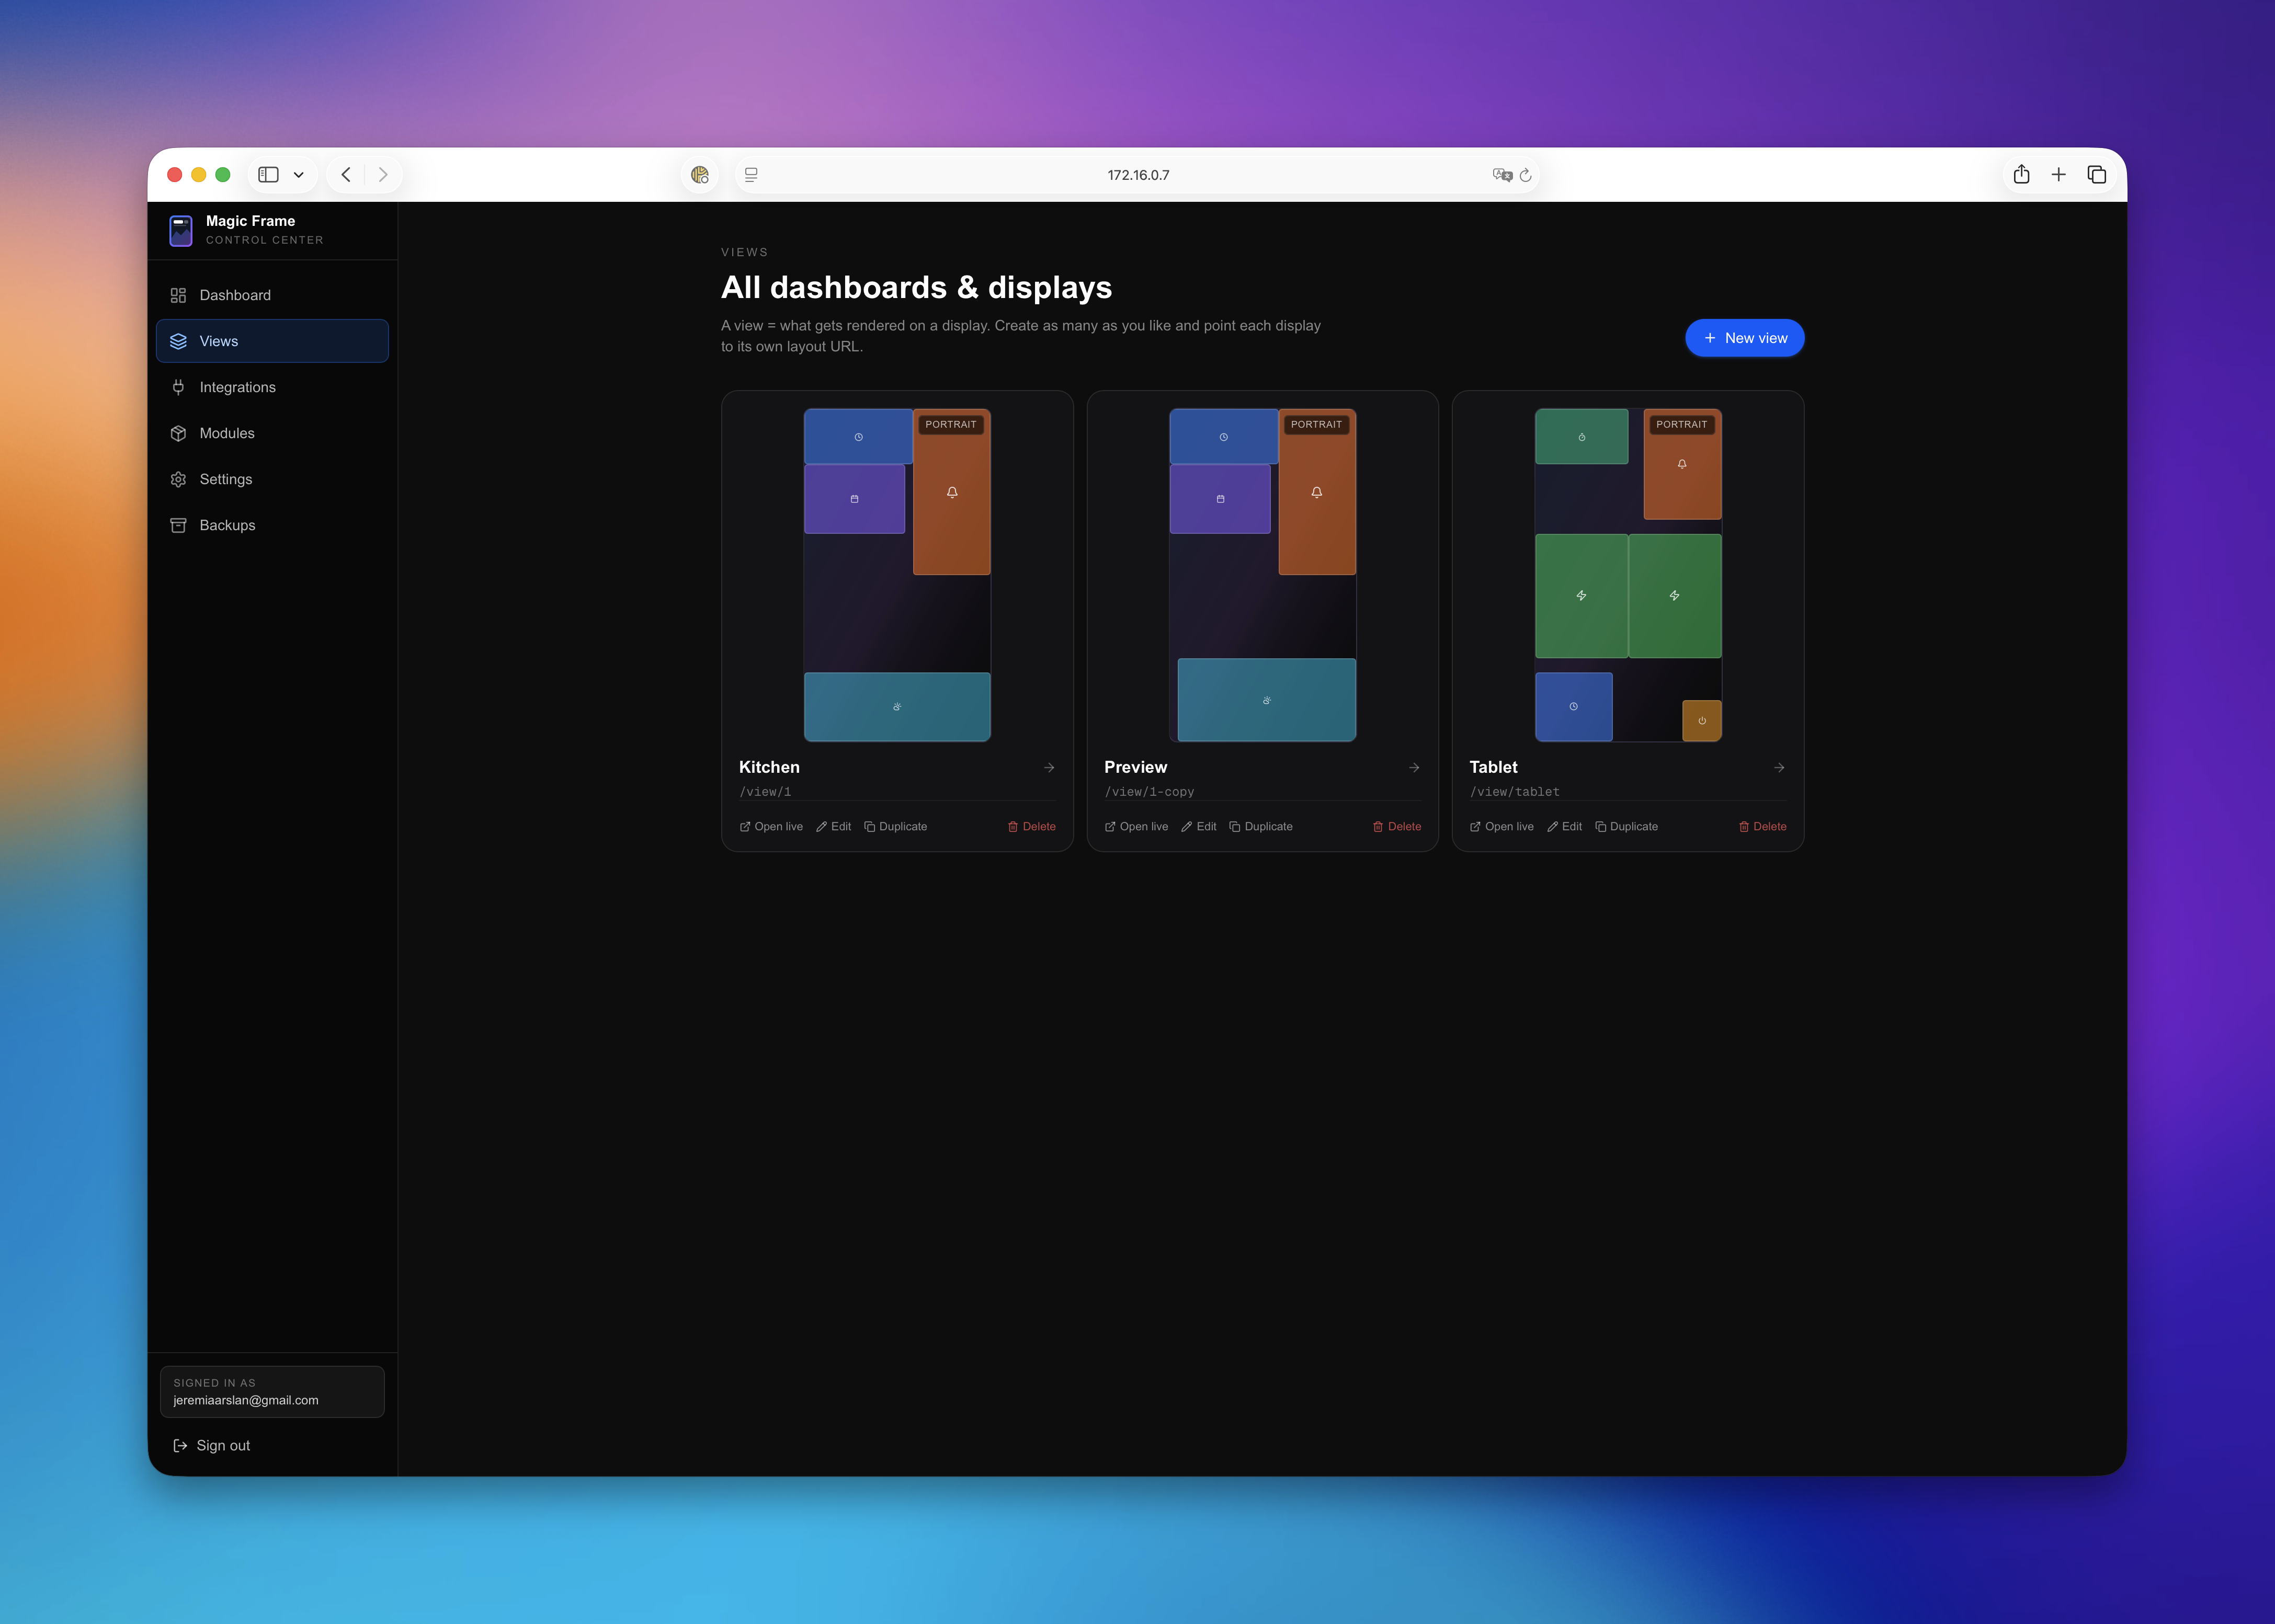
Task: Edit the Preview view
Action: (x=1199, y=826)
